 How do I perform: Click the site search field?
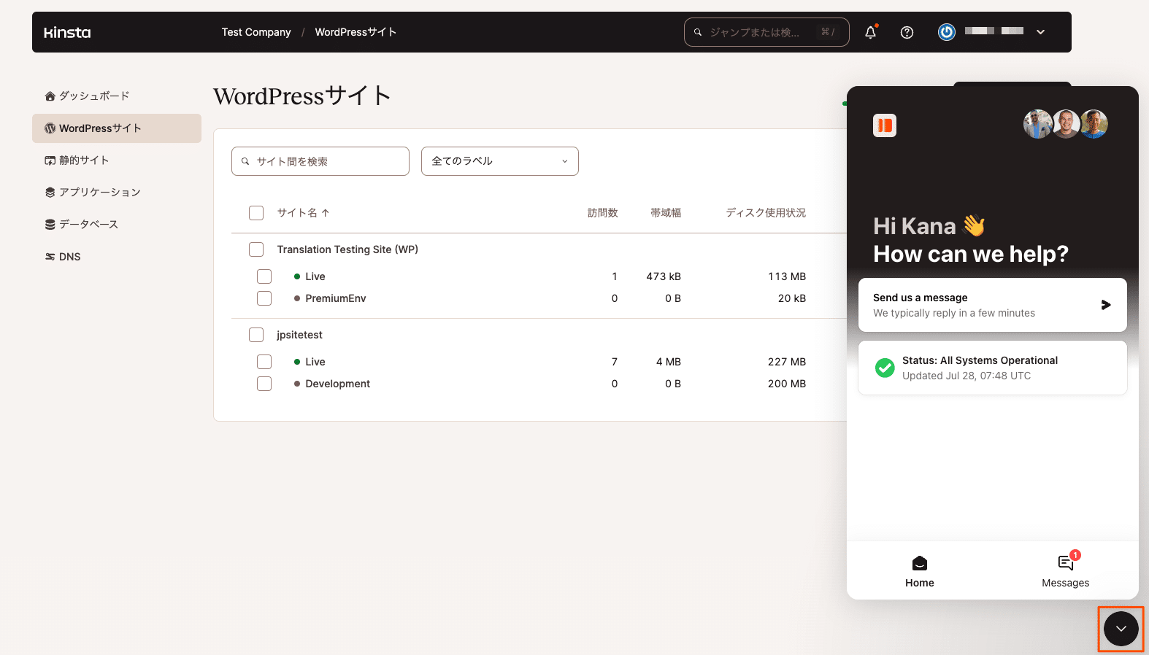[x=320, y=161]
